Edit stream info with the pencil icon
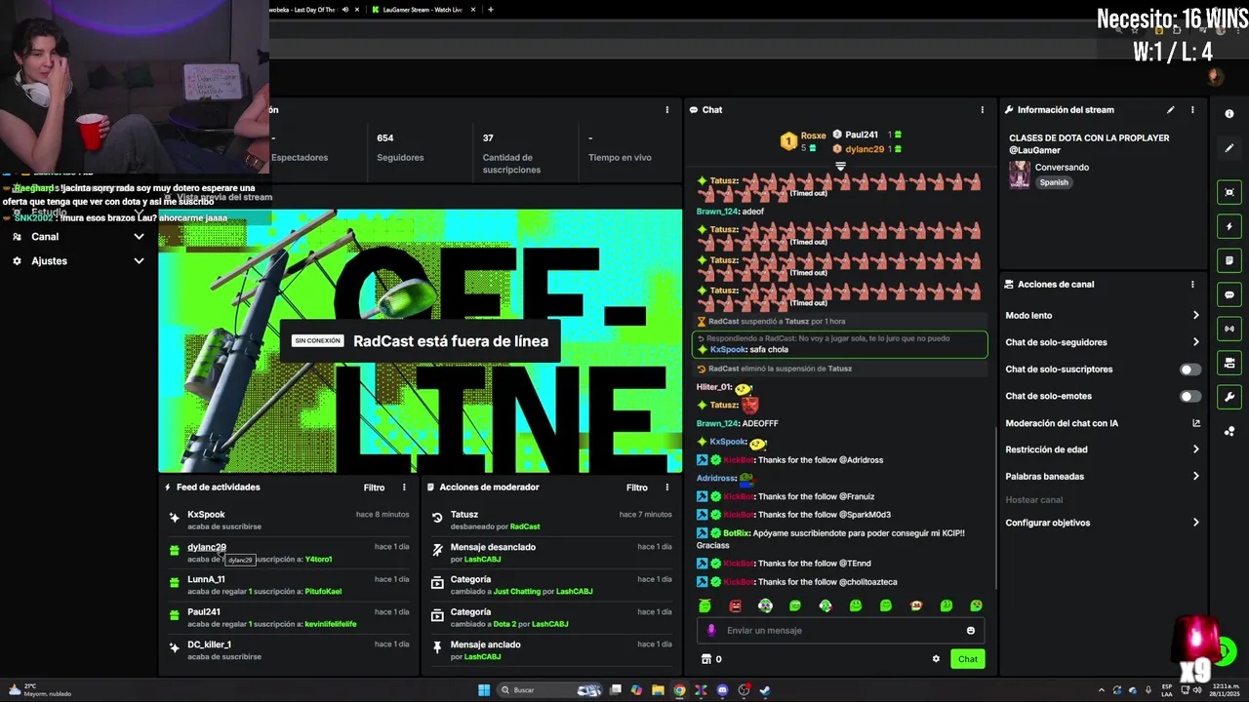The image size is (1249, 702). tap(1171, 110)
